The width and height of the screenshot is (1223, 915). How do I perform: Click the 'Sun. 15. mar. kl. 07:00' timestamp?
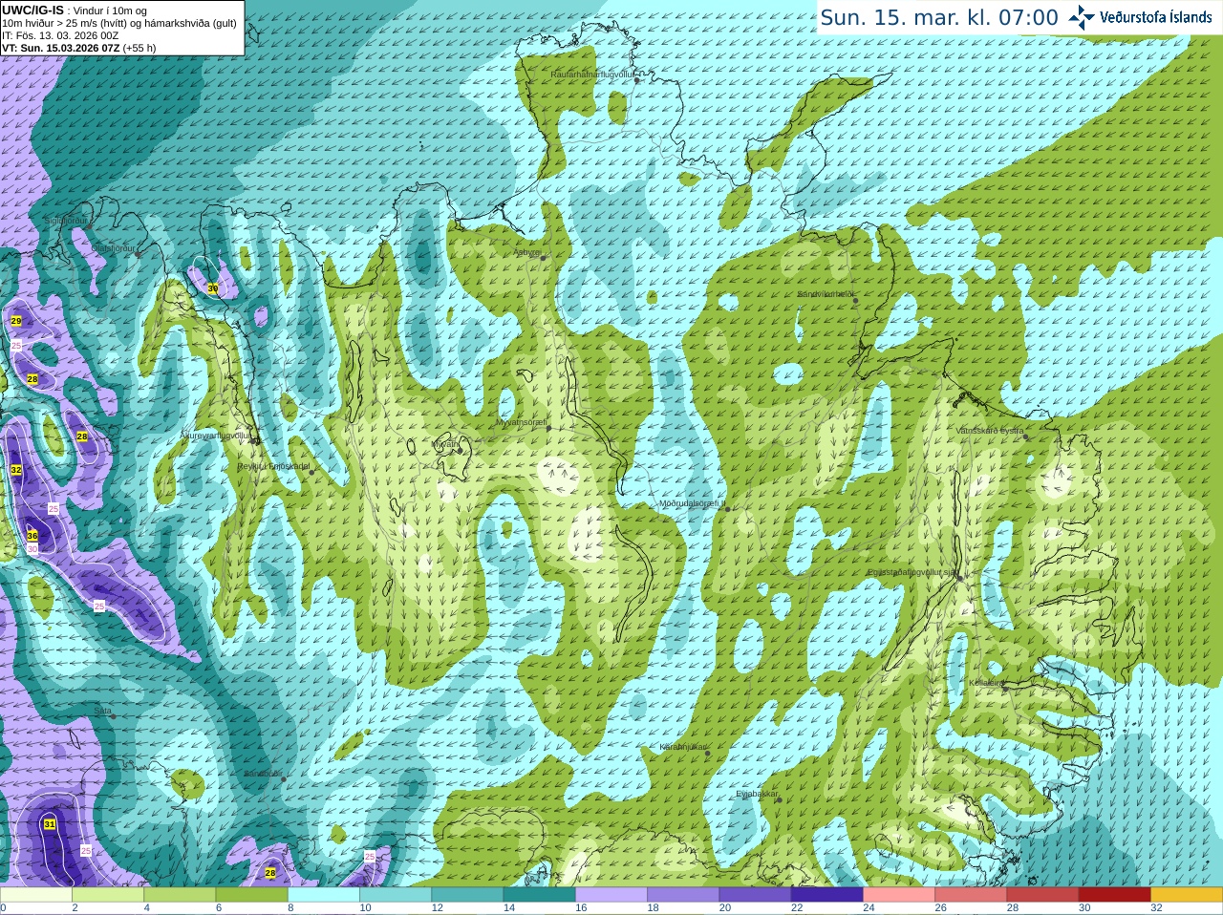pyautogui.click(x=939, y=17)
